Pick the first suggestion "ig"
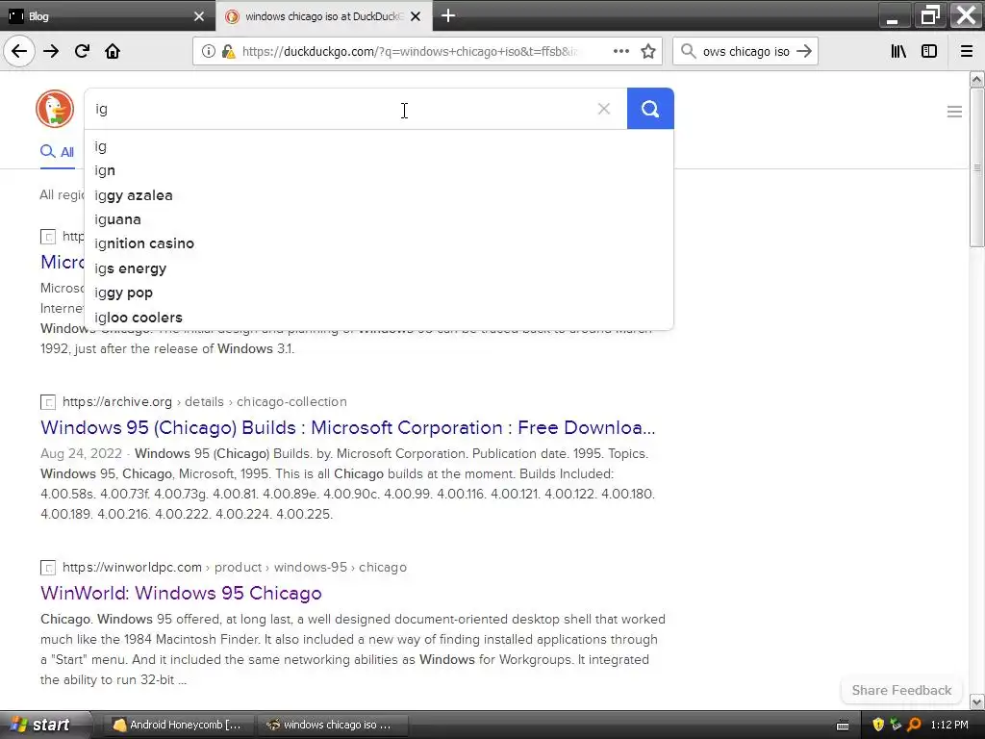The height and width of the screenshot is (739, 985). [379, 146]
